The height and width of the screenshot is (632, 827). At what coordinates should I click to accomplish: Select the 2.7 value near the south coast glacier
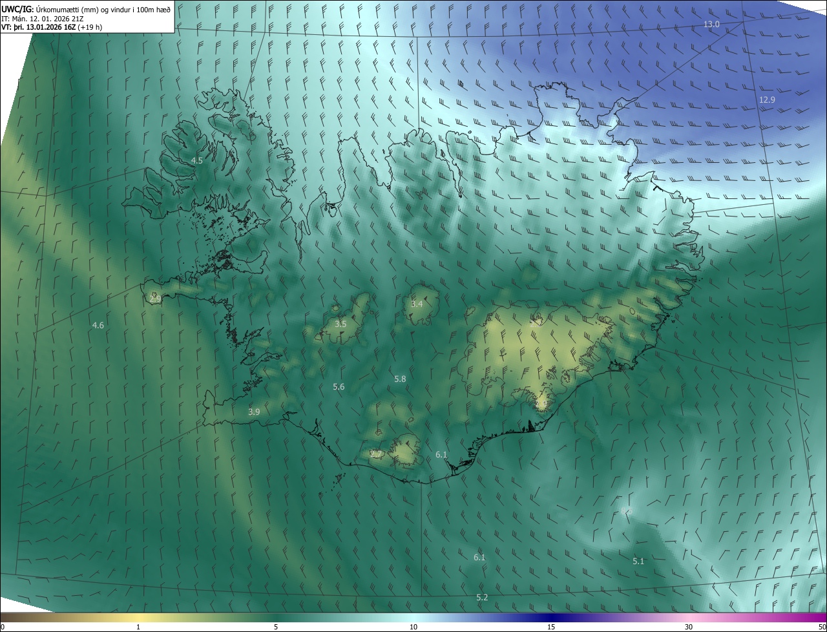375,454
